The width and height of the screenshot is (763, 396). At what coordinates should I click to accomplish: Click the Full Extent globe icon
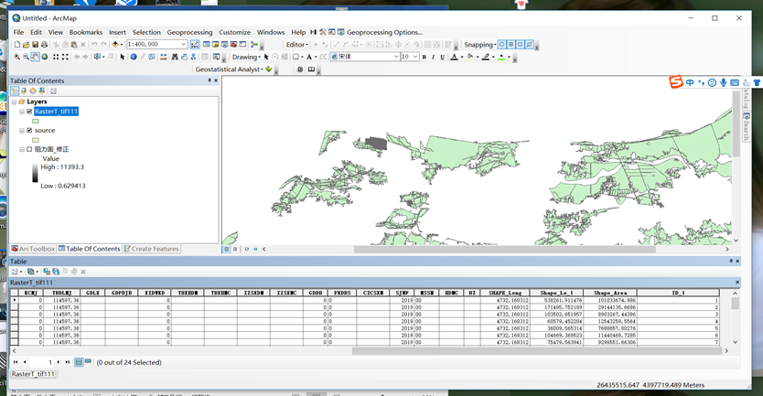click(44, 57)
